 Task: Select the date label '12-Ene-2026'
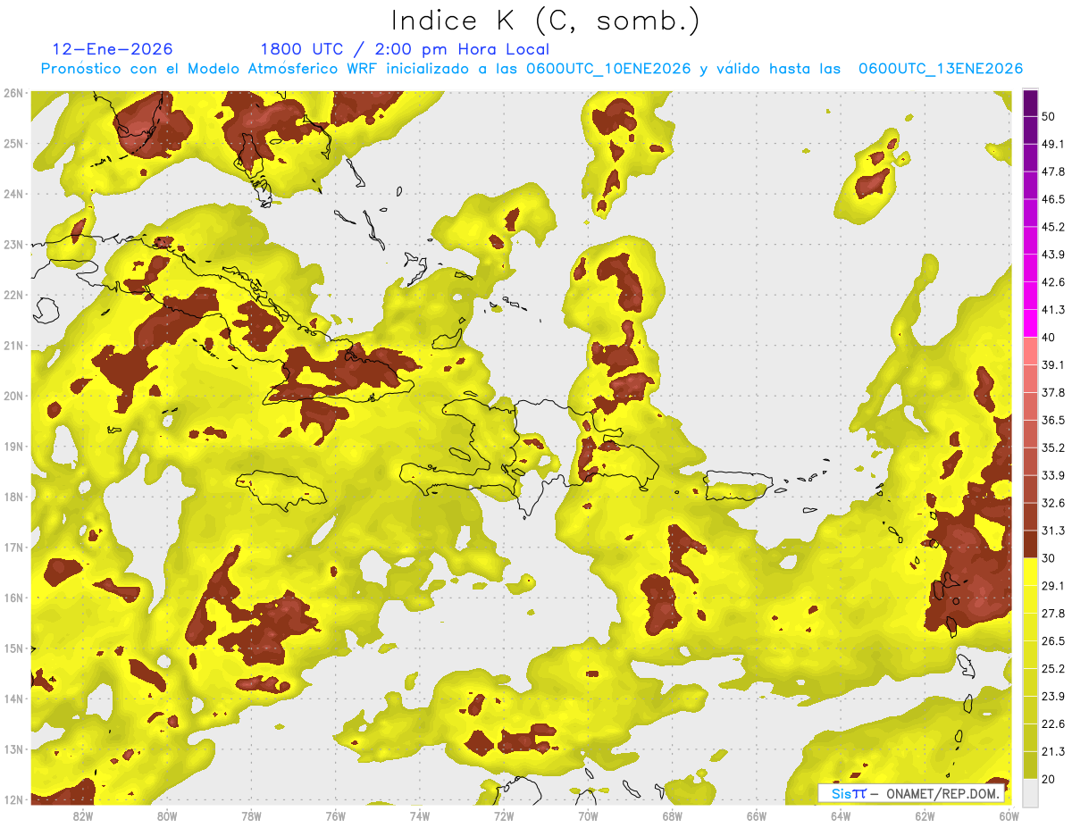click(113, 49)
